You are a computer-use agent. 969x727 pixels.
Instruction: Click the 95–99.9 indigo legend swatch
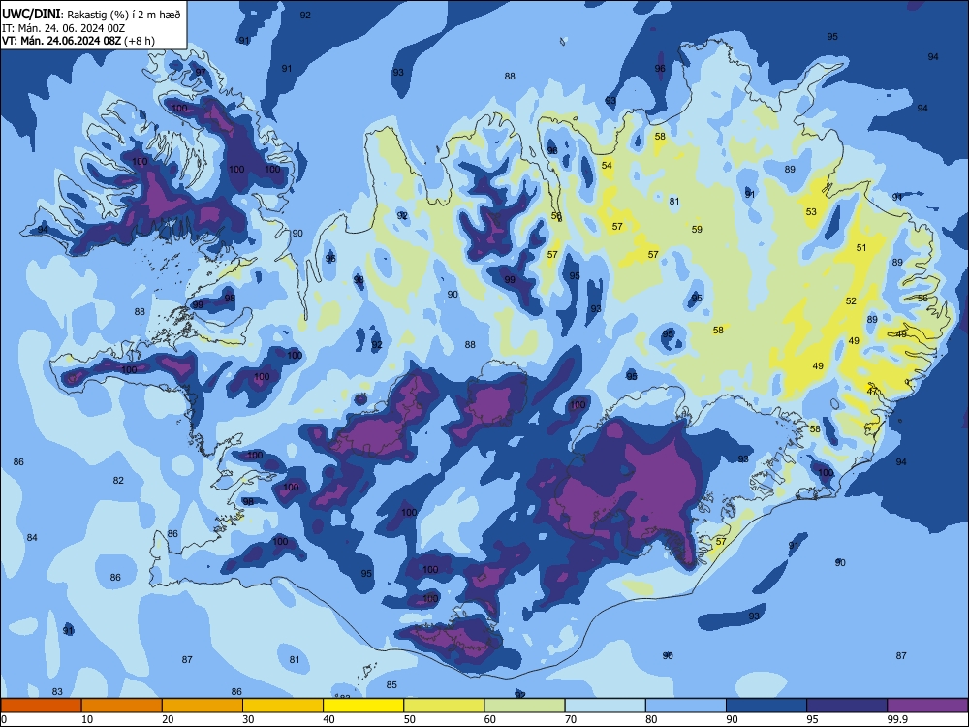847,706
